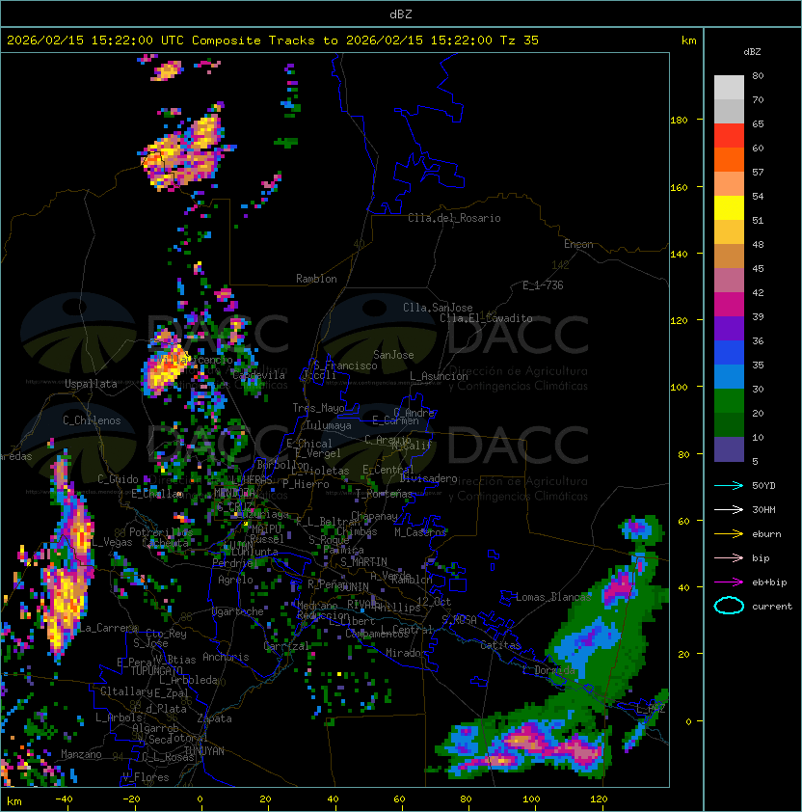
Task: Pick the light orange 54-57 dBZ swatch
Action: 729,184
